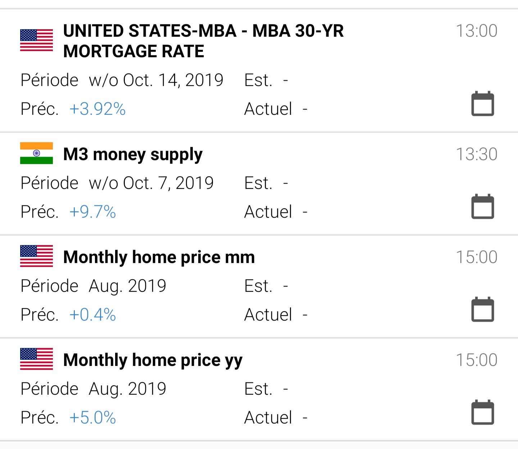
Task: Tap the US flag beside MBA Mortgage Rate
Action: click(x=36, y=40)
